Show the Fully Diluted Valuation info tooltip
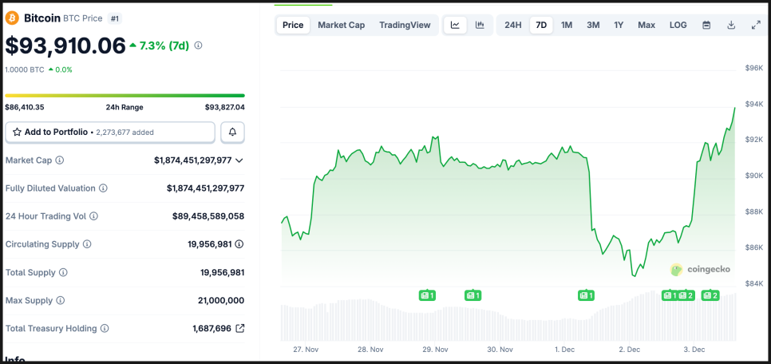The width and height of the screenshot is (771, 364). (103, 188)
